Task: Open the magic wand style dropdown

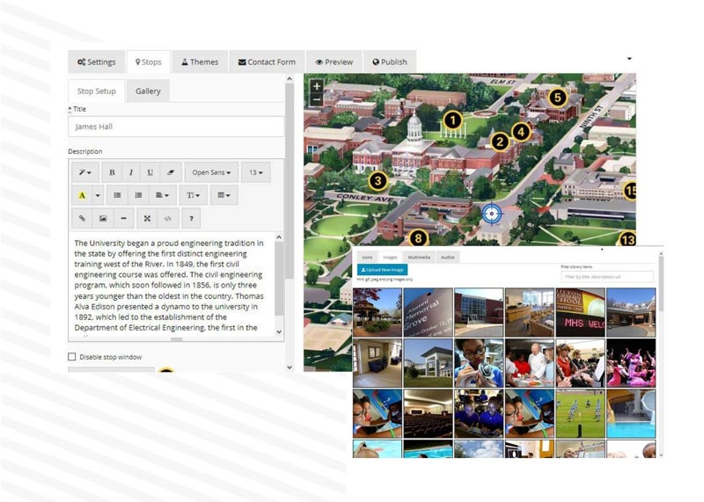Action: coord(85,172)
